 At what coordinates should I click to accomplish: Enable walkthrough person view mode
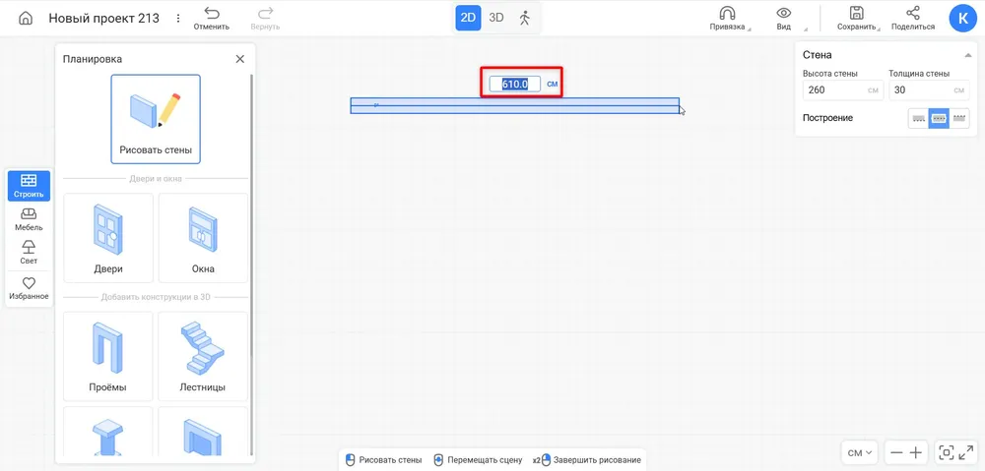pyautogui.click(x=524, y=18)
